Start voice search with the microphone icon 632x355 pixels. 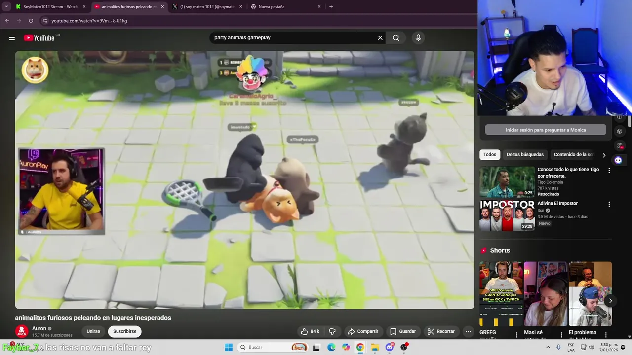(418, 38)
